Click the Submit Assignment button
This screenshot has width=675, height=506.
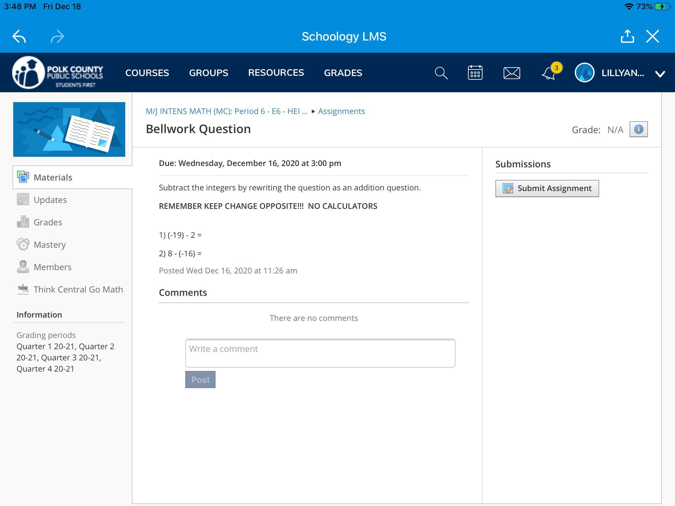[x=547, y=188]
